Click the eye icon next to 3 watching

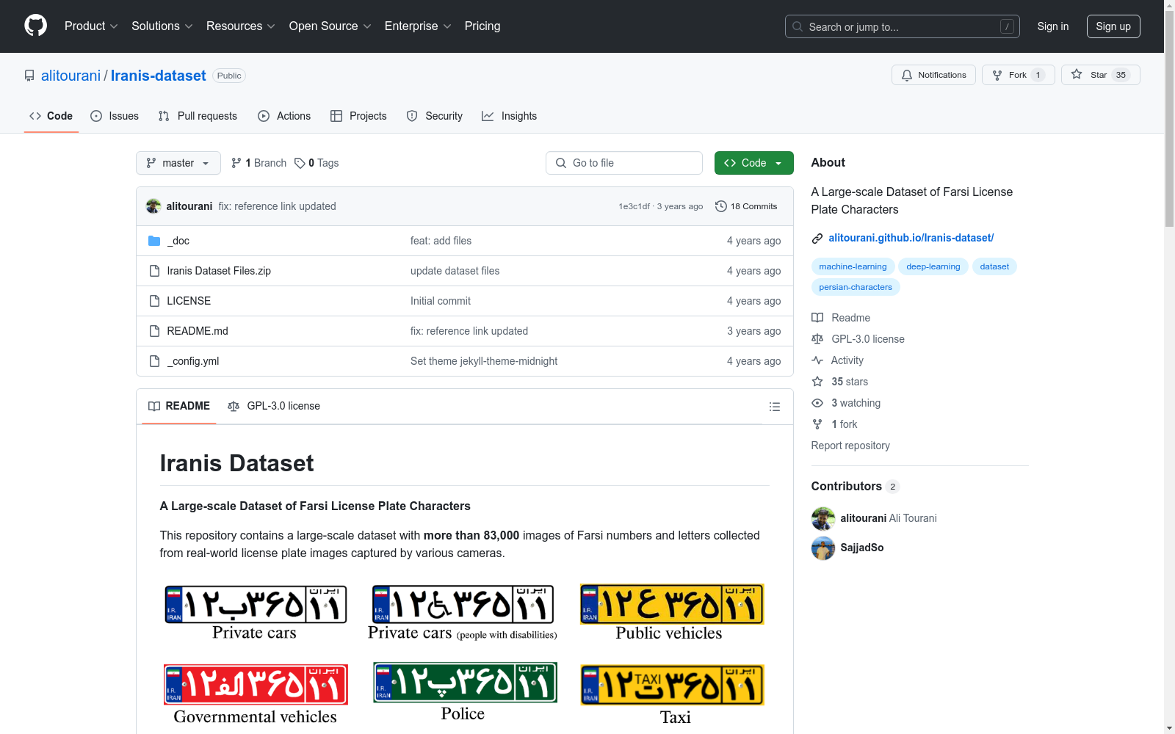pos(817,403)
